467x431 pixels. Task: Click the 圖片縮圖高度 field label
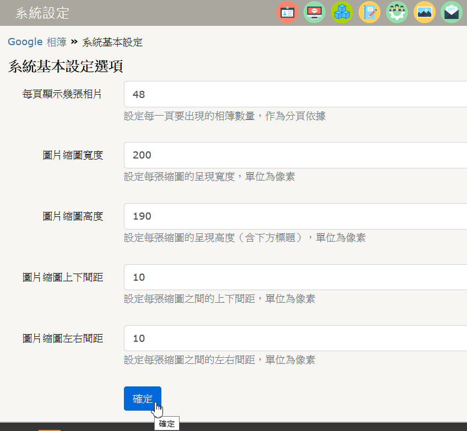pyautogui.click(x=73, y=216)
